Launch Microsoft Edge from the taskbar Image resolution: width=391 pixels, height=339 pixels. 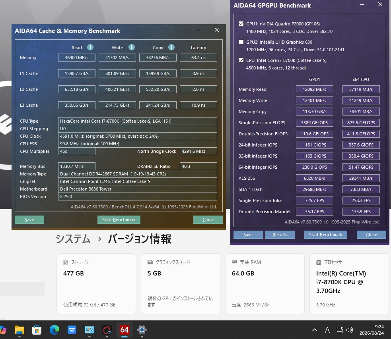[54, 330]
